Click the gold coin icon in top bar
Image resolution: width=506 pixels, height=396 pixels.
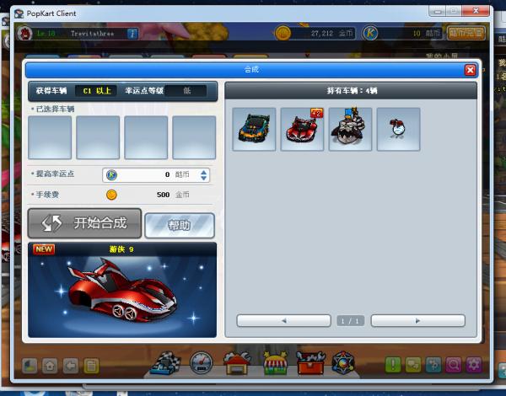tap(283, 33)
